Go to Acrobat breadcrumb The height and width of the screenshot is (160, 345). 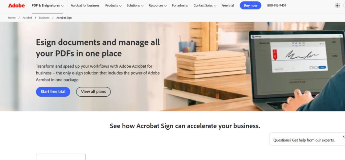pyautogui.click(x=27, y=18)
